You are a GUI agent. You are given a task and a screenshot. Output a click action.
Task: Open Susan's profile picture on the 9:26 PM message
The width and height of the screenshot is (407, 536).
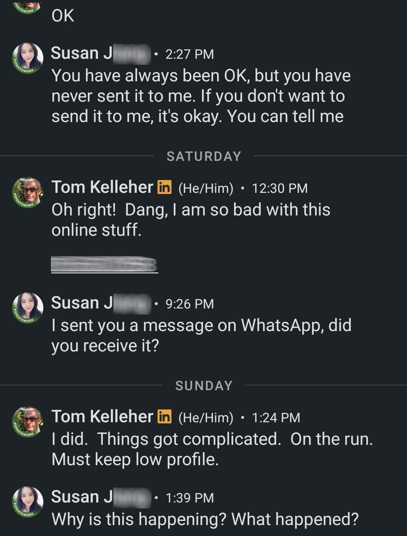click(x=28, y=308)
